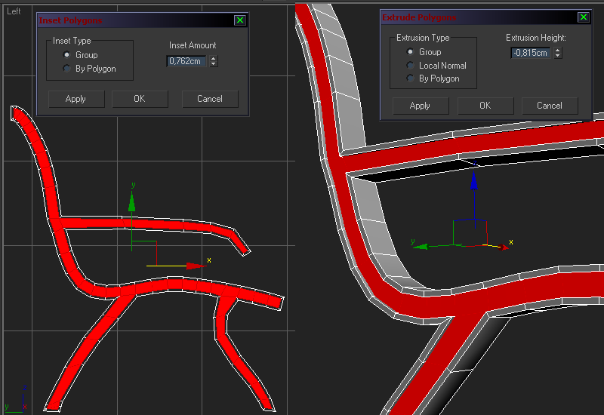The image size is (604, 415).
Task: Click the green Y-axis arrow in the Left viewport
Action: pyautogui.click(x=132, y=201)
